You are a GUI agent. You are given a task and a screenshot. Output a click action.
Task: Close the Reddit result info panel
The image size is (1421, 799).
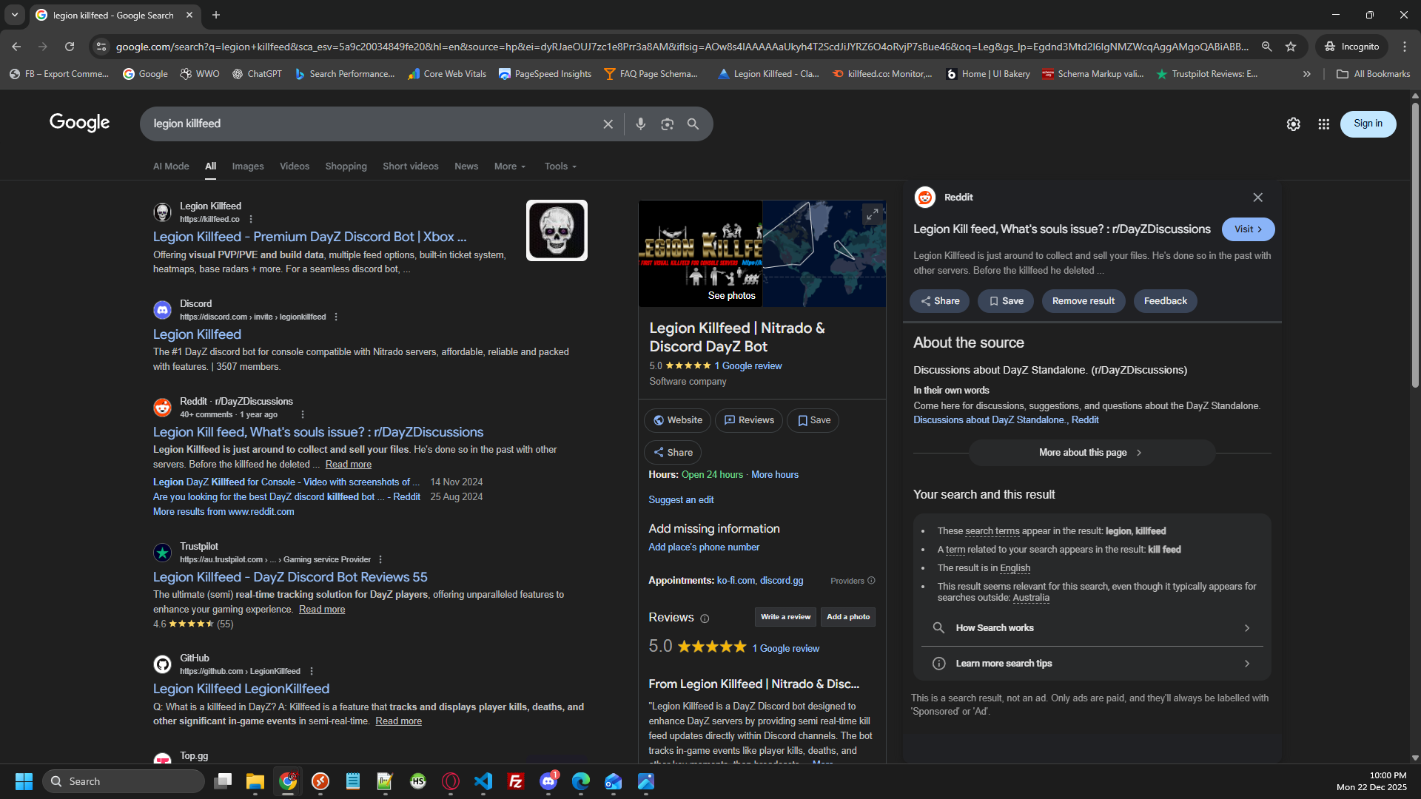pyautogui.click(x=1257, y=198)
